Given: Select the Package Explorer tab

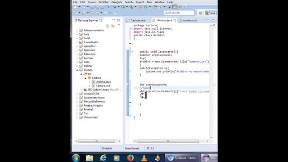Looking at the screenshot, I should pos(88,20).
